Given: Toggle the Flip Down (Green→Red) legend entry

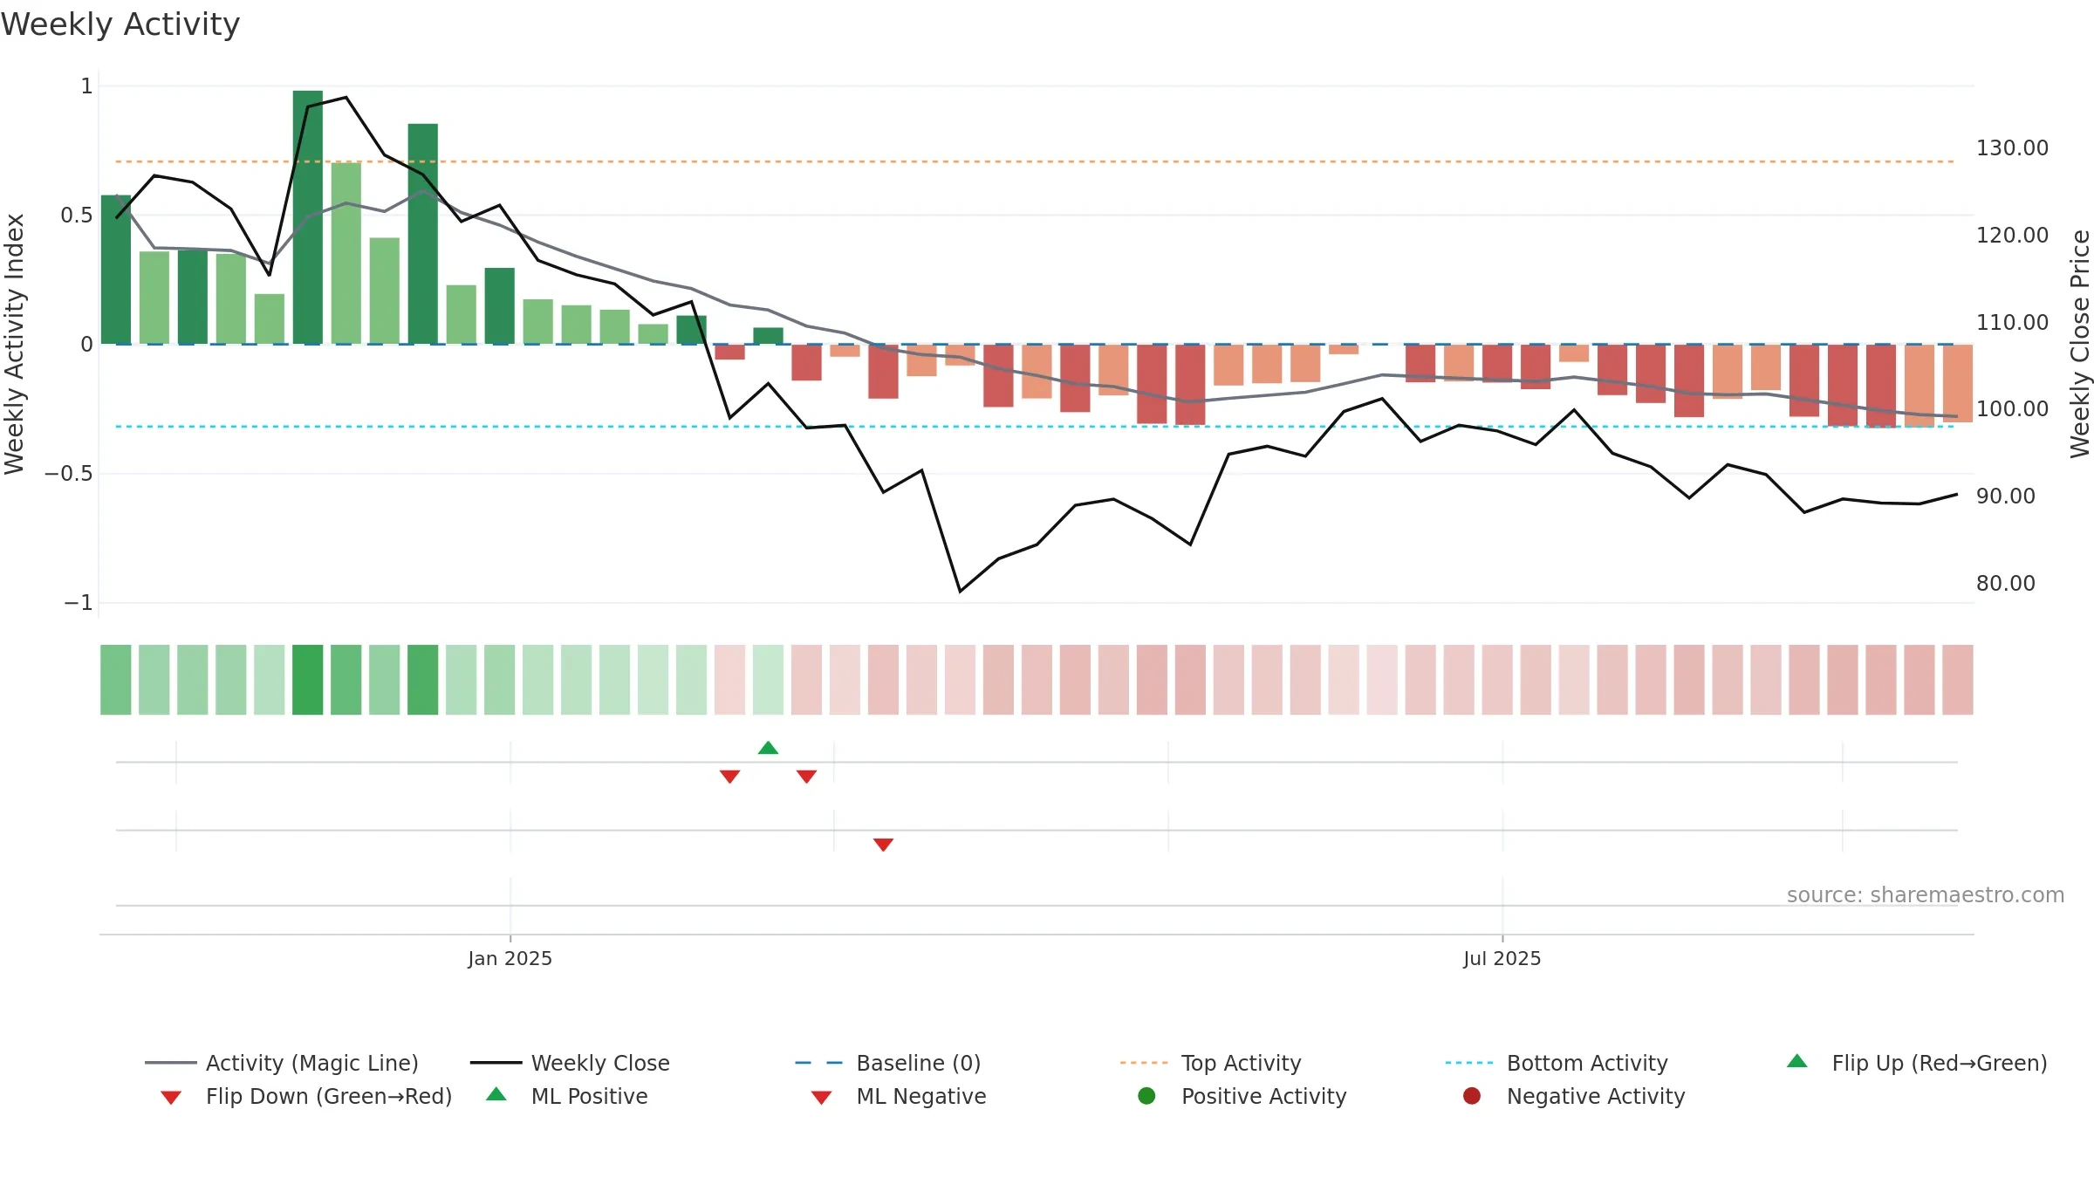Looking at the screenshot, I should pos(305,1096).
